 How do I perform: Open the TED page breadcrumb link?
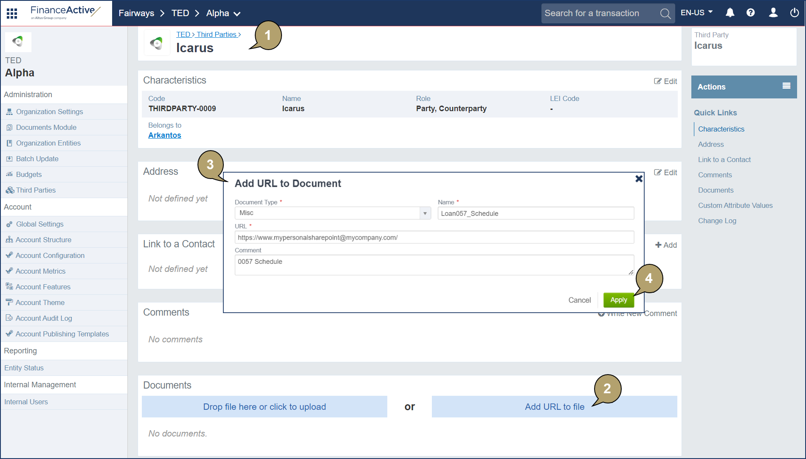(183, 34)
